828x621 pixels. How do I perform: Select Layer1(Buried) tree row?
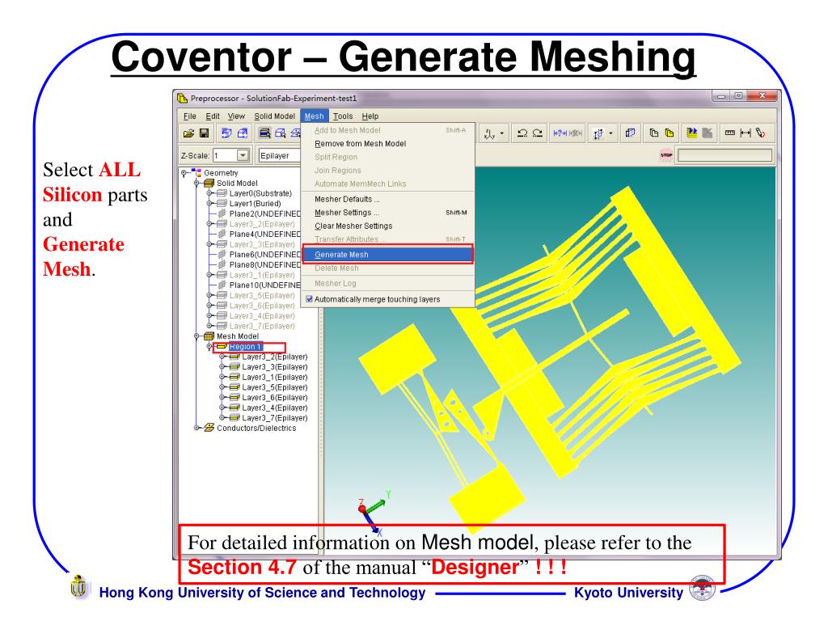255,203
